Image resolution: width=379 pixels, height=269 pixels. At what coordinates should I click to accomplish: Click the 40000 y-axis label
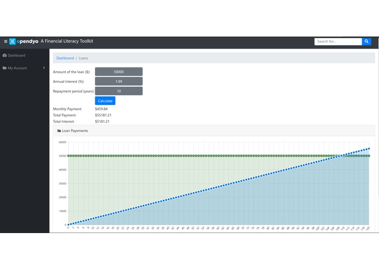tap(62, 170)
